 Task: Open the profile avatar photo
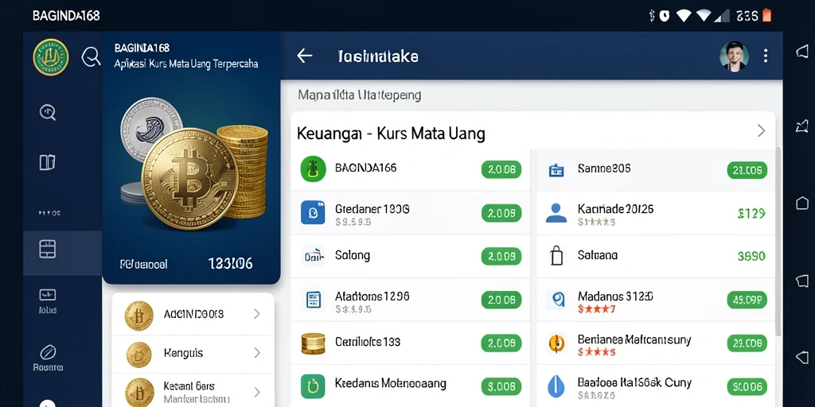(734, 56)
